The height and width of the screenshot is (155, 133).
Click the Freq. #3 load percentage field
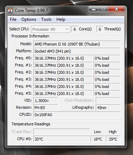click(x=107, y=79)
